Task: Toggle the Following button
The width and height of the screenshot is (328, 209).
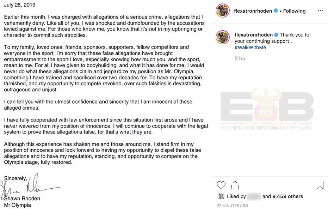Action: point(294,11)
